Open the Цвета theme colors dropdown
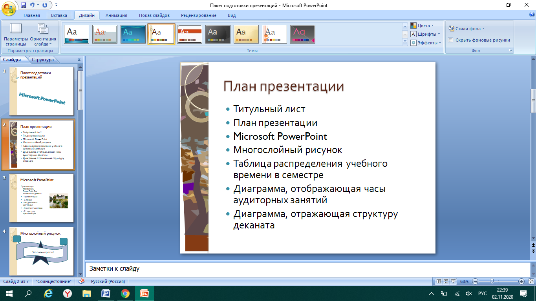536x301 pixels. 423,26
